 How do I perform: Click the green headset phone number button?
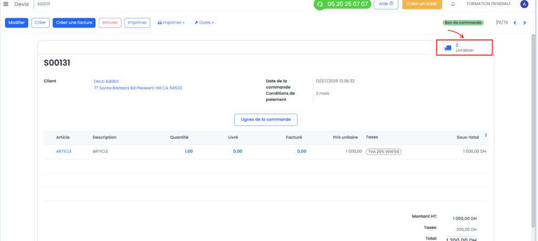coord(343,4)
